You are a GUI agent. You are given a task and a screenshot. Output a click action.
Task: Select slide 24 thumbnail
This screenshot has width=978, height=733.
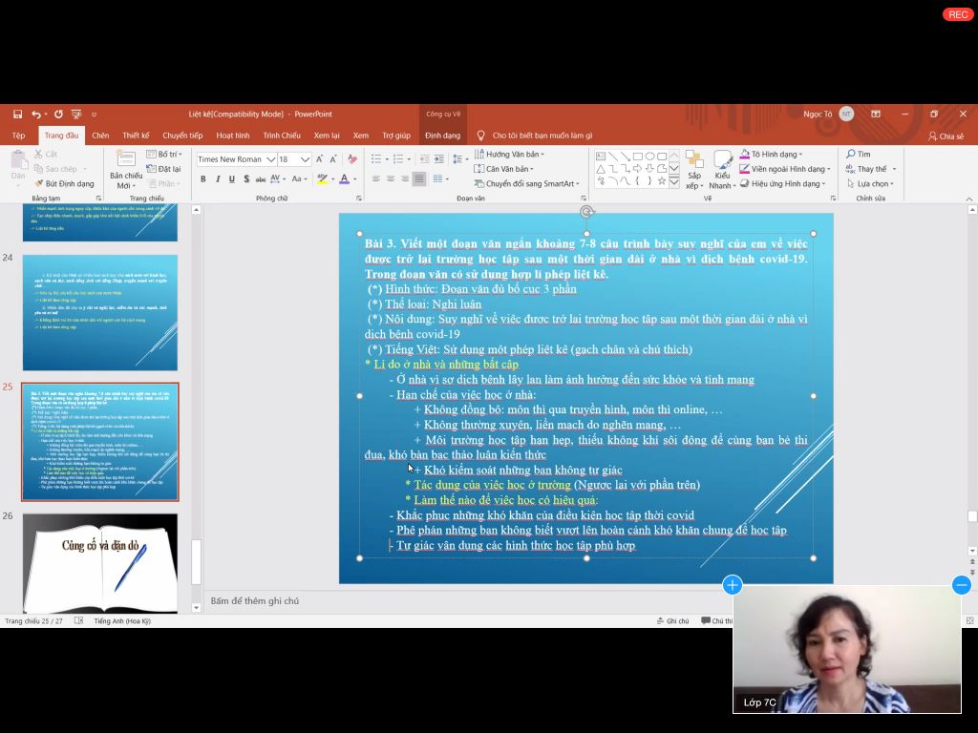click(99, 312)
